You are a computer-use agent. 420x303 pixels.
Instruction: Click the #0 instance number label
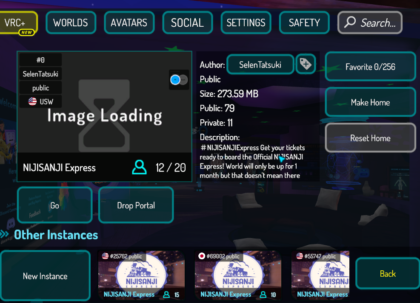point(40,60)
